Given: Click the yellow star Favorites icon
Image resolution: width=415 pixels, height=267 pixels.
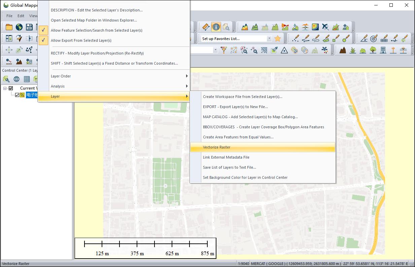Looking at the screenshot, I should 277,39.
